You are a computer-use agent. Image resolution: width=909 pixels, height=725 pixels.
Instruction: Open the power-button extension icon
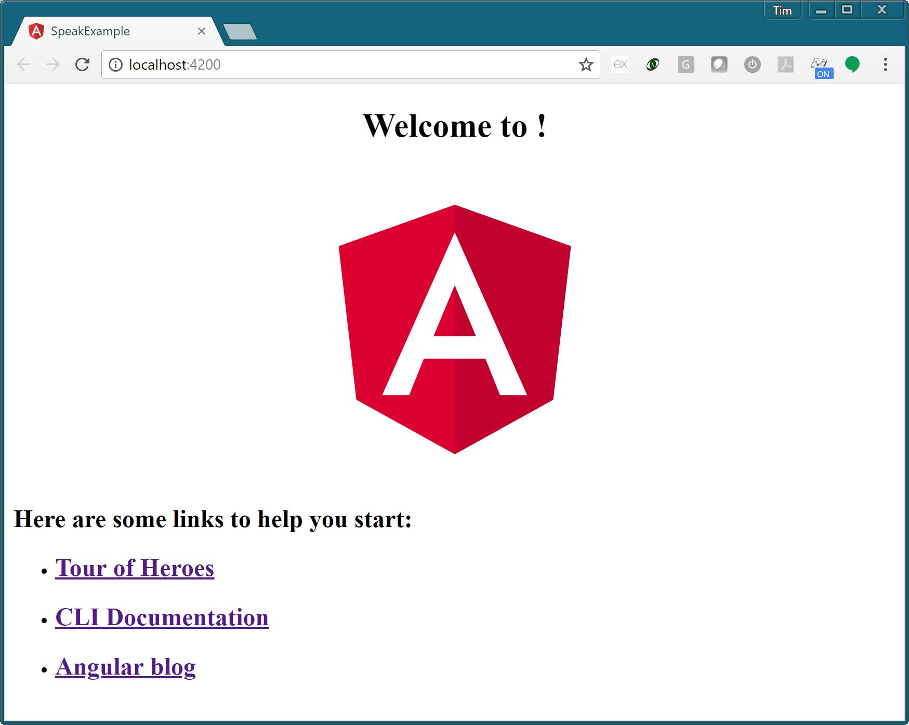coord(753,64)
